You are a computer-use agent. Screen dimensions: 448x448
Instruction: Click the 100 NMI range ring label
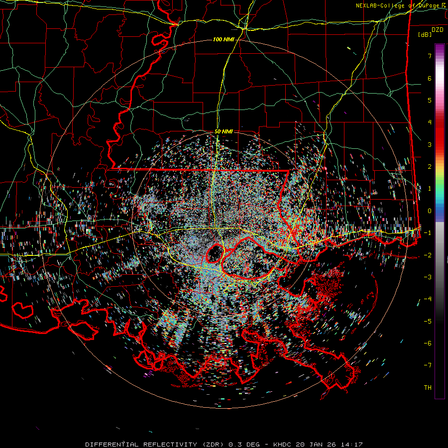pos(224,39)
